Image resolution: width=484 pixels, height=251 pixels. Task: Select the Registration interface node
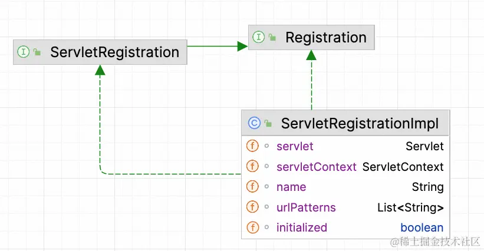click(x=325, y=38)
